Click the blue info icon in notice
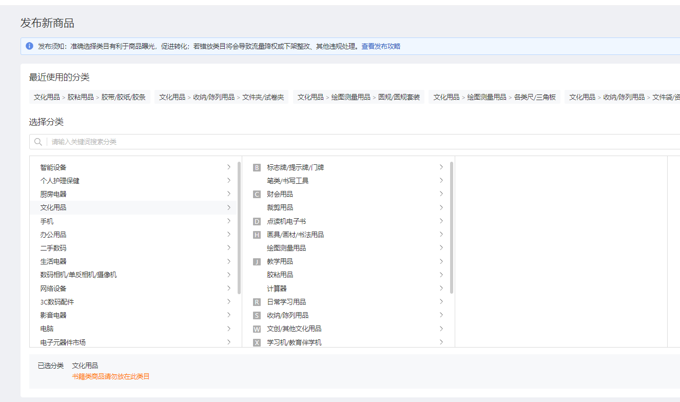Screen dimensions: 680x402 coord(30,46)
